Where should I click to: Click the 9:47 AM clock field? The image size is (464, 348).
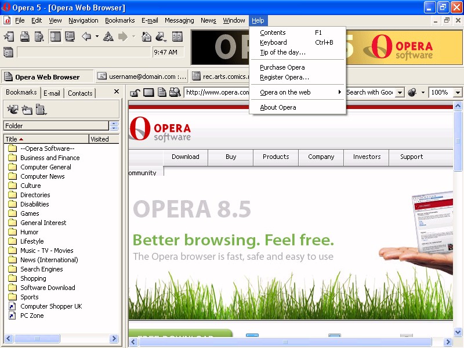pos(168,52)
